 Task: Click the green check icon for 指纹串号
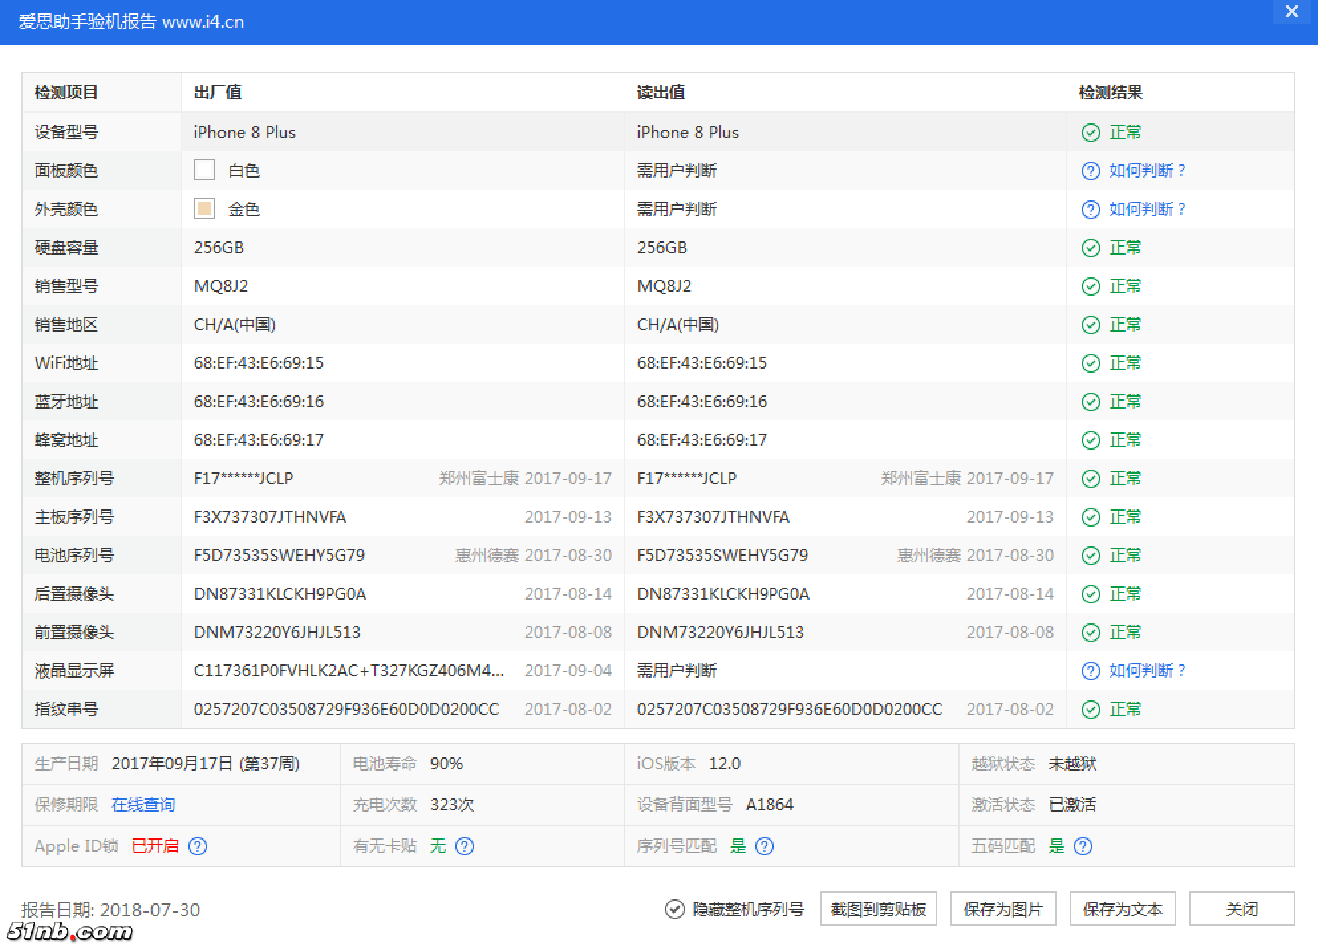(1090, 709)
